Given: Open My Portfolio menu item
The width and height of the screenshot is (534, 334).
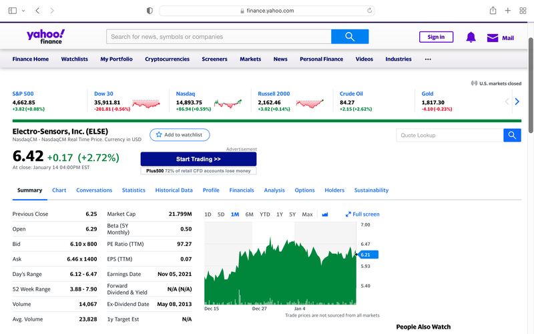Looking at the screenshot, I should click(116, 59).
